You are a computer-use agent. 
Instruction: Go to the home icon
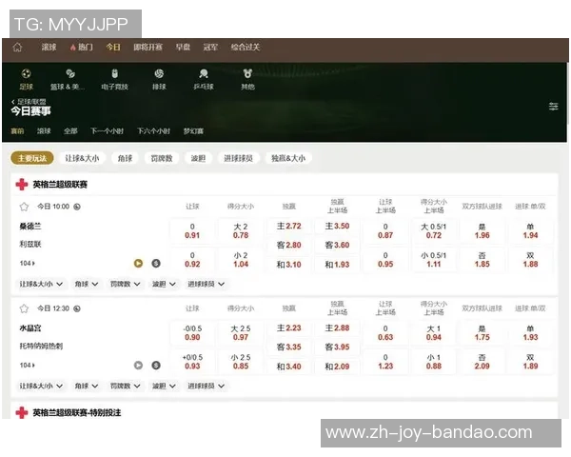click(17, 47)
